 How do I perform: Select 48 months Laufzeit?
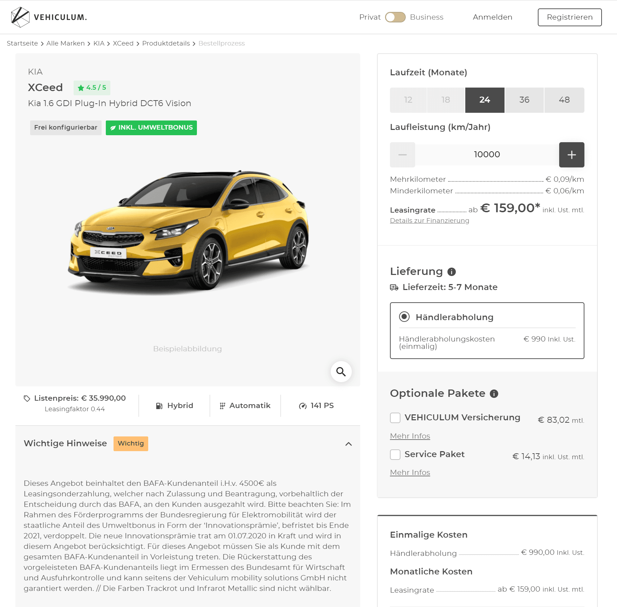(x=564, y=100)
